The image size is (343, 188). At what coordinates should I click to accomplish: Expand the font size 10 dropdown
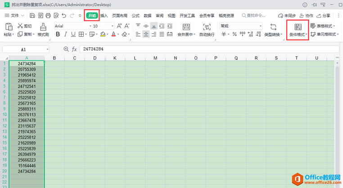(113, 26)
